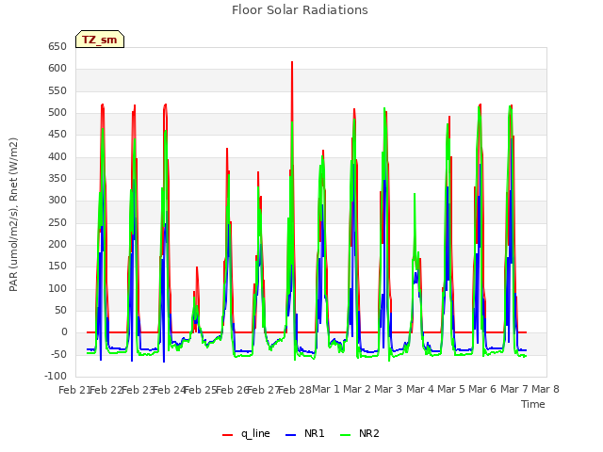Click the Mar 4 x-axis tick label
This screenshot has width=603, height=452.
[420, 389]
